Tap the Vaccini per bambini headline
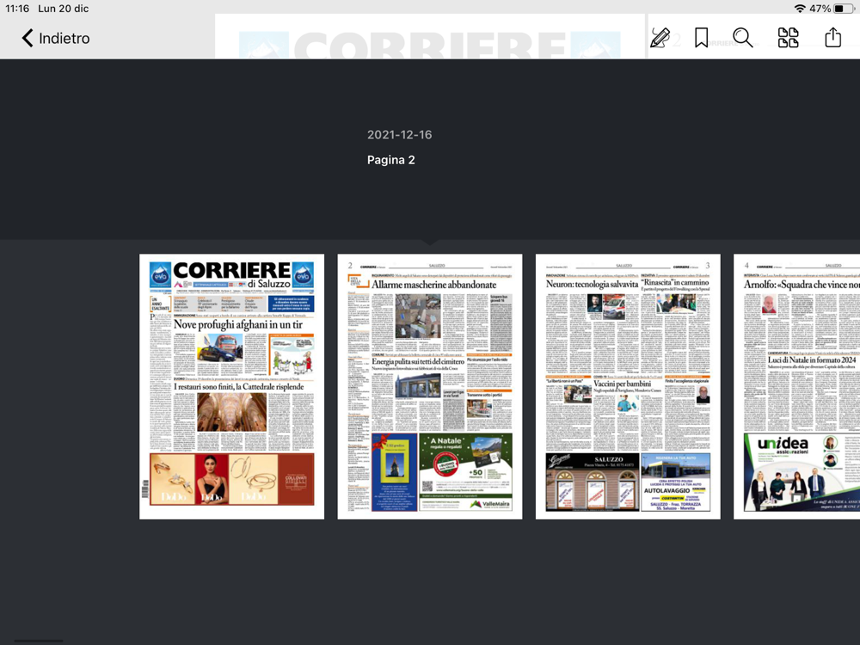Image resolution: width=860 pixels, height=645 pixels. [x=623, y=384]
